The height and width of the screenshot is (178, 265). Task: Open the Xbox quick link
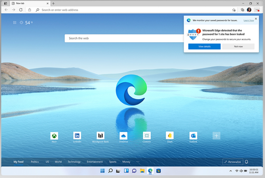[54, 137]
